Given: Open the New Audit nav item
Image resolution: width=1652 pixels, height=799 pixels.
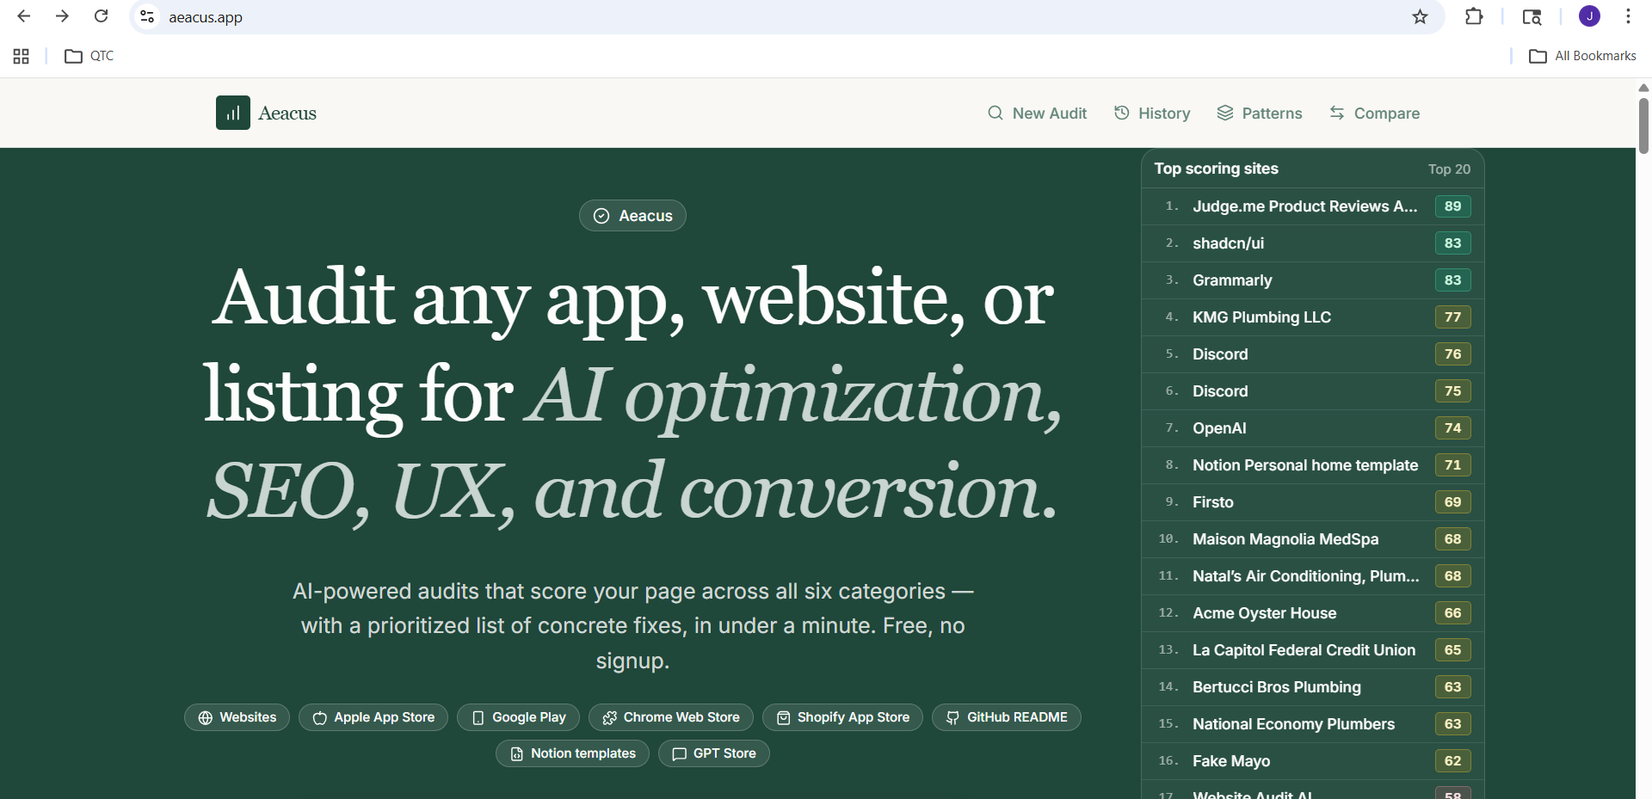Looking at the screenshot, I should (x=1037, y=113).
